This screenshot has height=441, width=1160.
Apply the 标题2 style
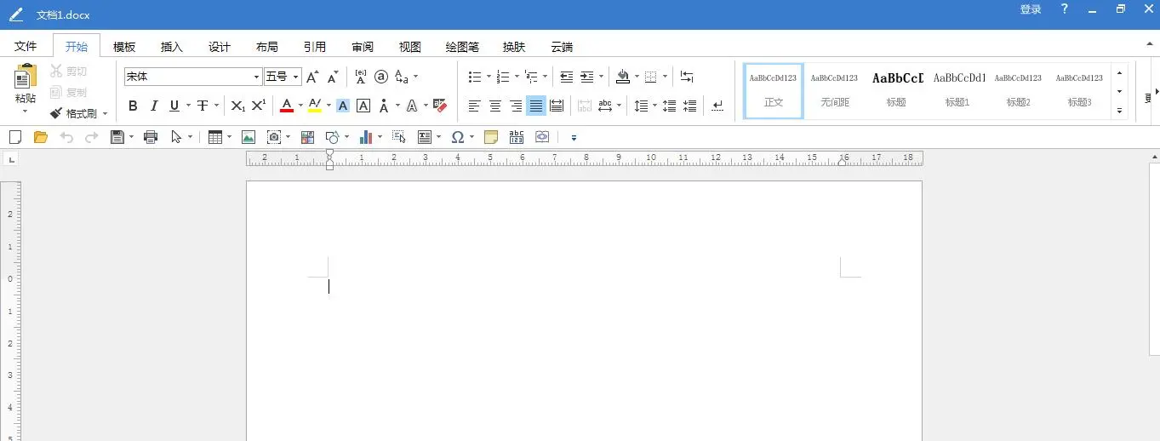[1019, 90]
